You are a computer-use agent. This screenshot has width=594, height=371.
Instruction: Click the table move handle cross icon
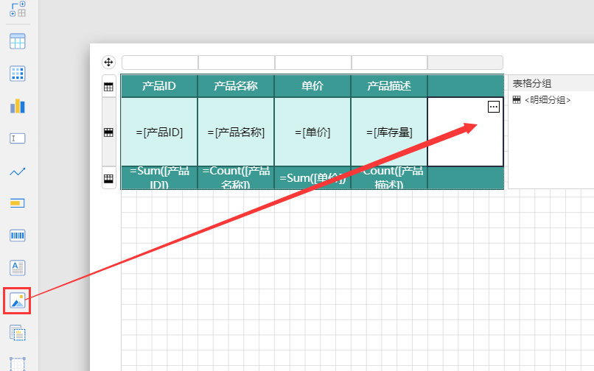point(109,62)
